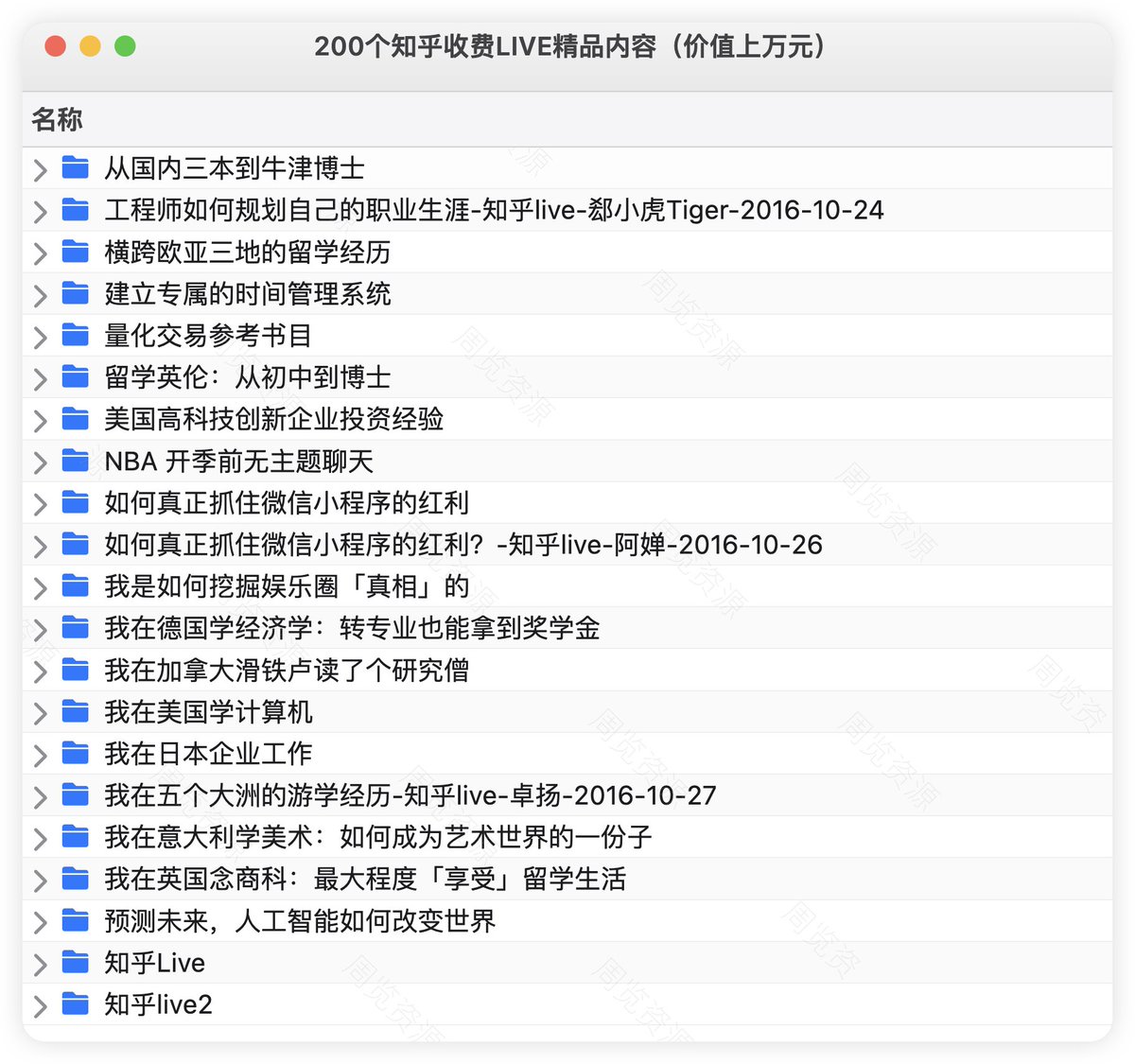The image size is (1135, 1064).
Task: Click folder icon for 预测未来，人工智能如何改变世界
Action: (76, 920)
